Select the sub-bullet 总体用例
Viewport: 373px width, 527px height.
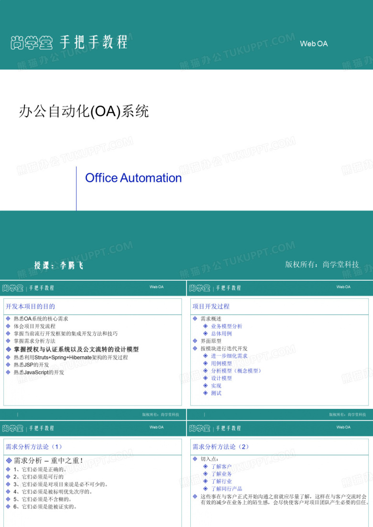[221, 333]
